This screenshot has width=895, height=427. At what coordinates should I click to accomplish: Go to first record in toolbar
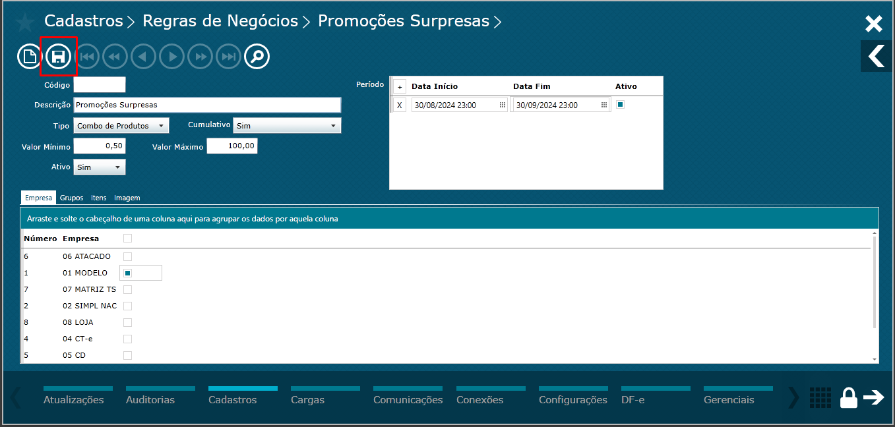[87, 57]
